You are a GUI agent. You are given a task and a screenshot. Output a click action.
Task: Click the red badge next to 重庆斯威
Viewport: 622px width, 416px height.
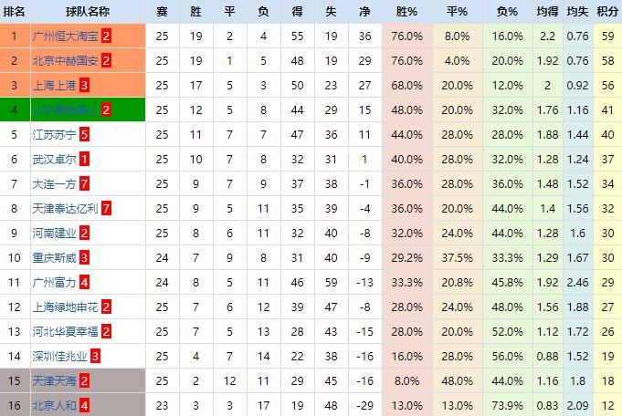[84, 257]
